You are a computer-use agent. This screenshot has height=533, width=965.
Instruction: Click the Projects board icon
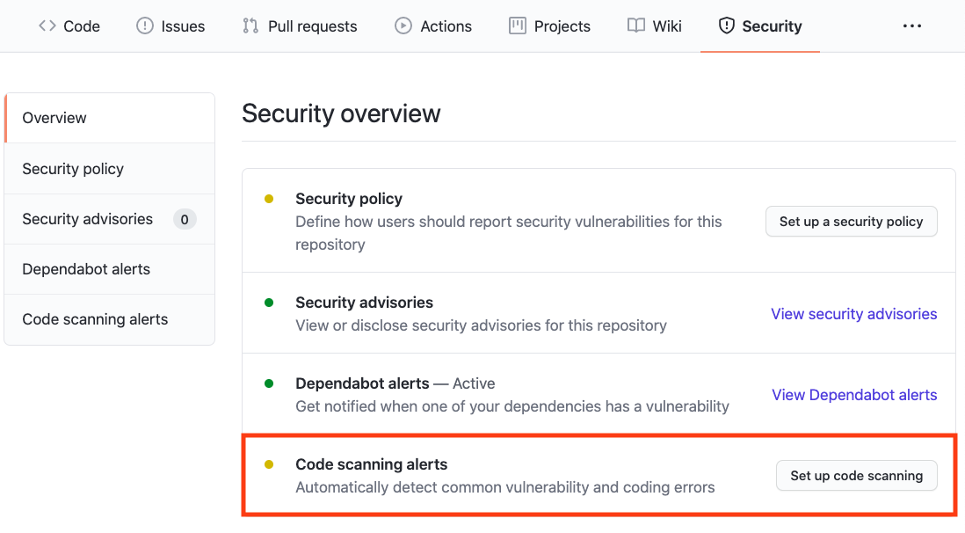point(518,26)
